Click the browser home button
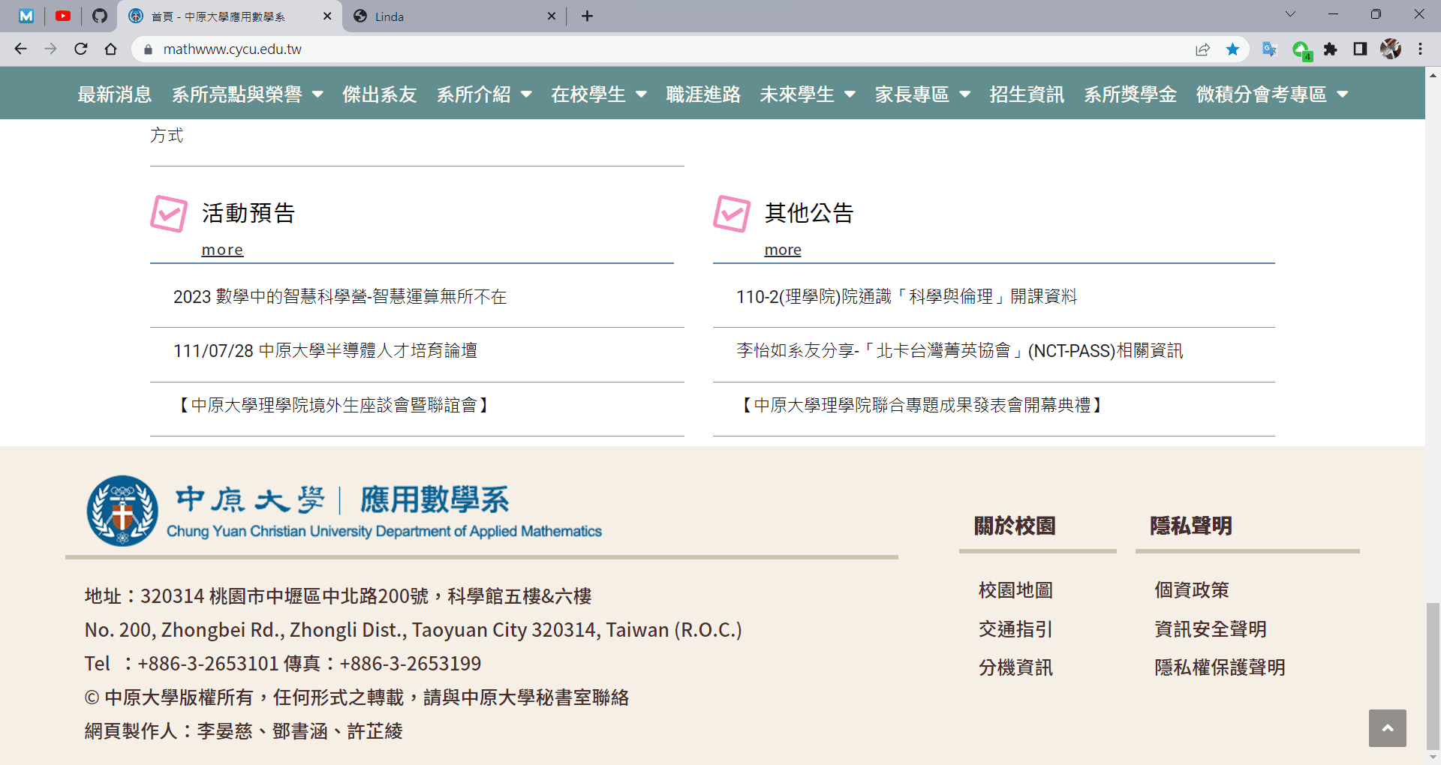1441x765 pixels. coord(111,49)
